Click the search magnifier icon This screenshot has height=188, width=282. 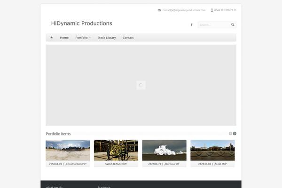coord(233,25)
